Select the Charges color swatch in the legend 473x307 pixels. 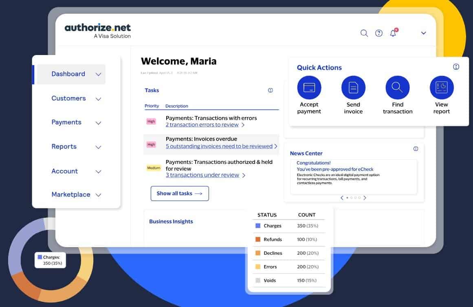tap(257, 225)
